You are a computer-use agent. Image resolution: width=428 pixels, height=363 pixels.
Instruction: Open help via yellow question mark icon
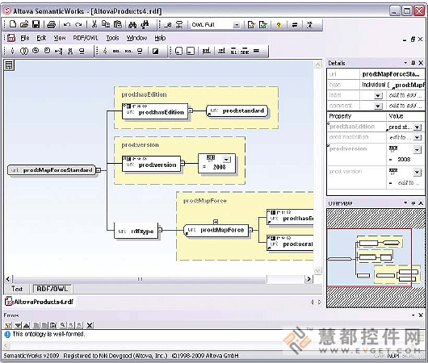pos(279,25)
